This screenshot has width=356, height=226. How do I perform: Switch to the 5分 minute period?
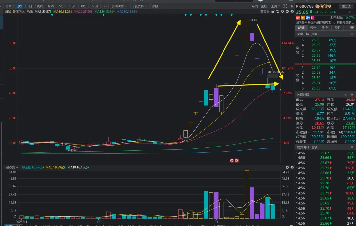tap(61, 6)
